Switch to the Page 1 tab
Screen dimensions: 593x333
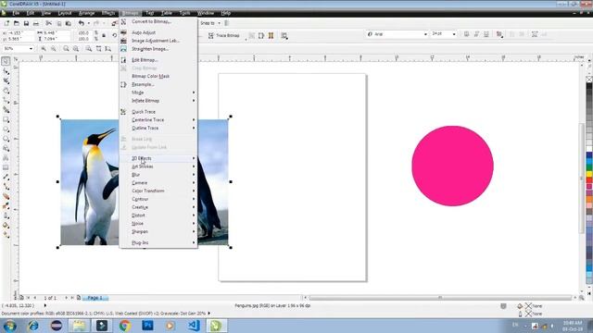[95, 298]
